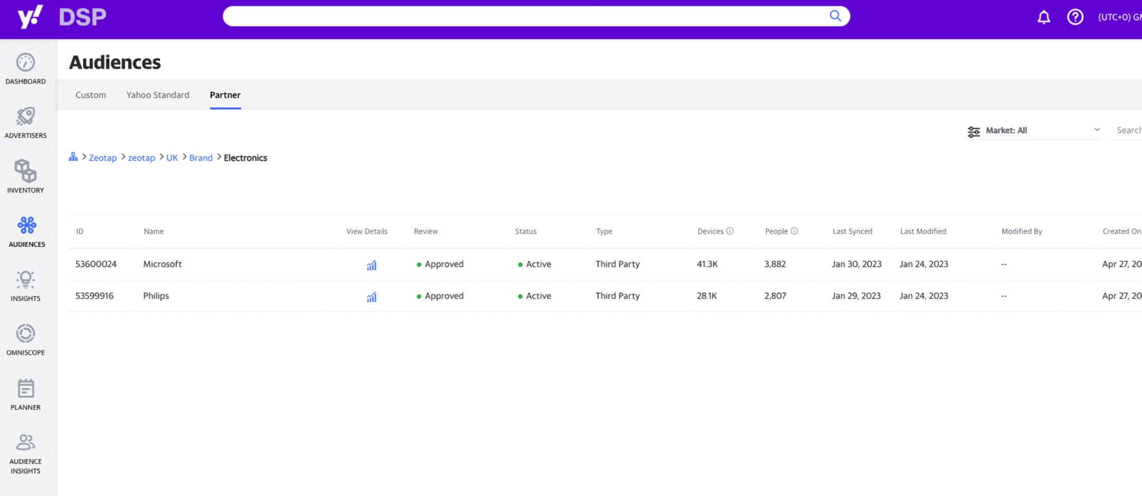Open the Insights lightbulb icon

coord(25,279)
